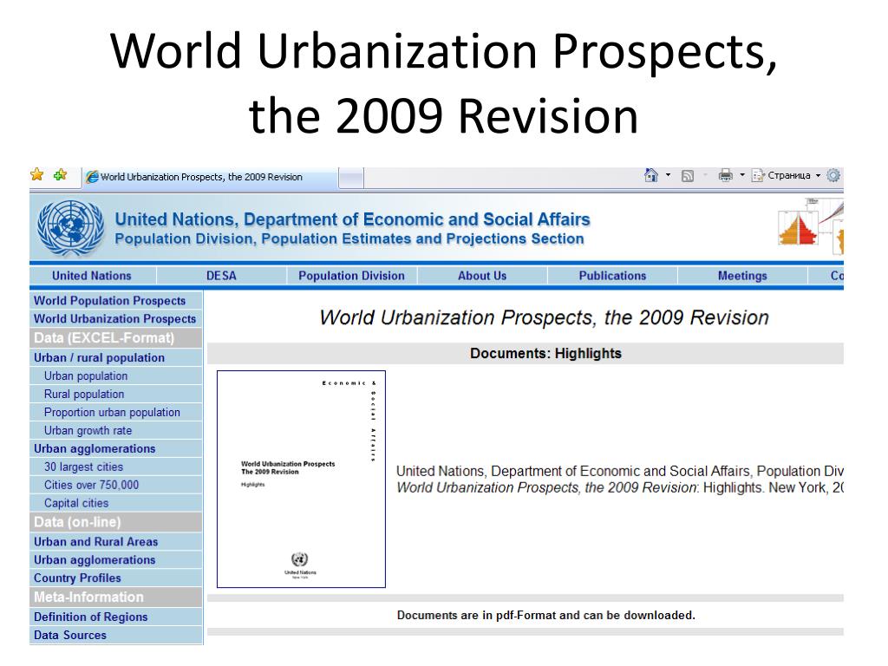888x666 pixels.
Task: Select the World Urbanization Prospects browser tab
Action: tap(210, 178)
